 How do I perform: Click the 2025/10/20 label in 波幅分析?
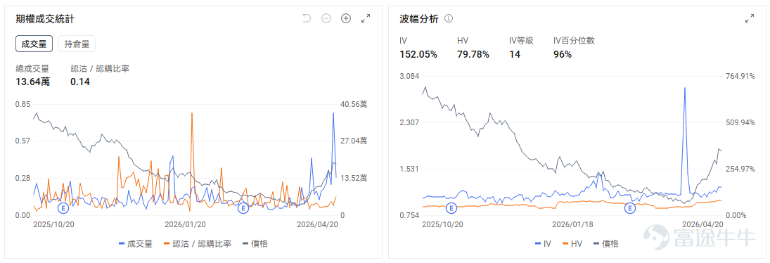click(443, 224)
